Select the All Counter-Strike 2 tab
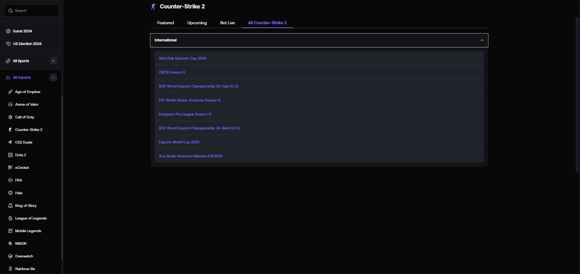The height and width of the screenshot is (274, 580). (x=267, y=23)
